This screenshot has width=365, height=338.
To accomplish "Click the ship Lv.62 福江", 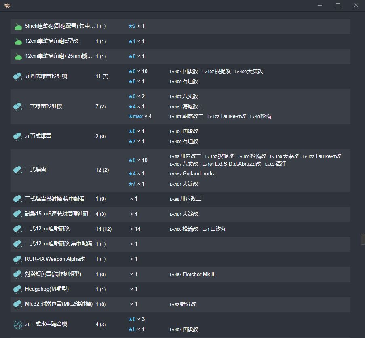I will pyautogui.click(x=276, y=164).
